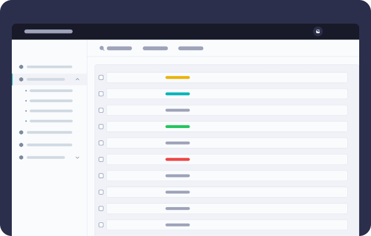Switch to the third tab in the top toolbar

191,48
